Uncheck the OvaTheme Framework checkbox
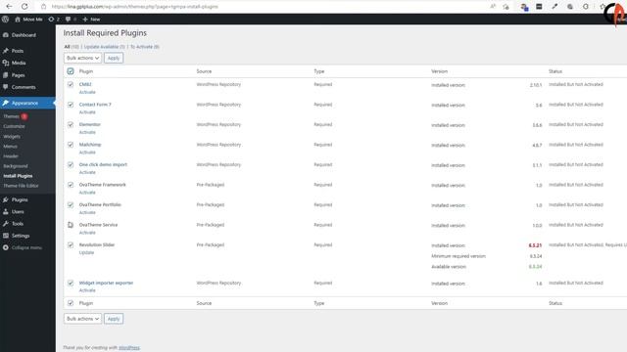 point(71,185)
